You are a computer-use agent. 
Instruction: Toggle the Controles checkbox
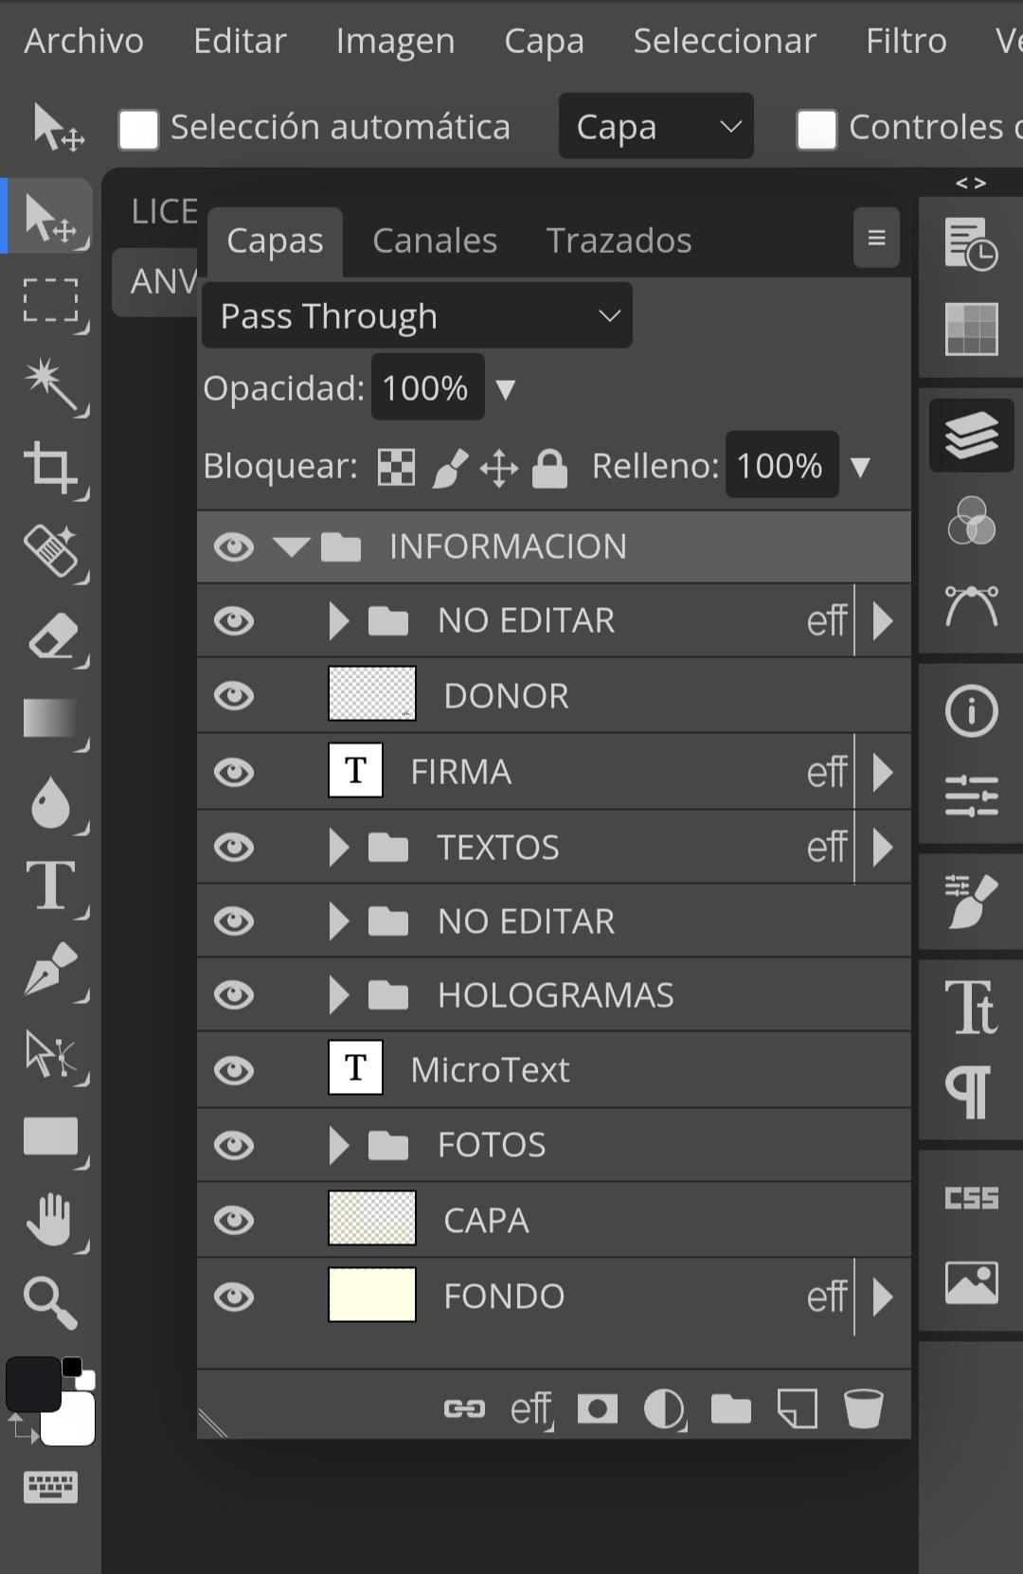tap(817, 129)
